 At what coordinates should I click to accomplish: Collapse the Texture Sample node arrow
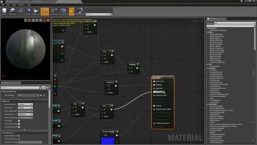click(117, 132)
